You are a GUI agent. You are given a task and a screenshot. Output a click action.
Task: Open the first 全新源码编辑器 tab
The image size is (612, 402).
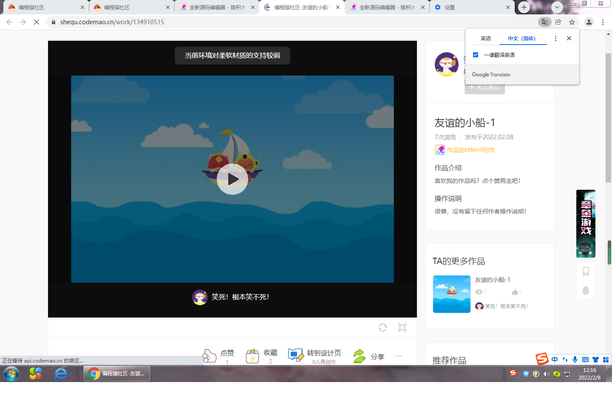click(x=216, y=8)
